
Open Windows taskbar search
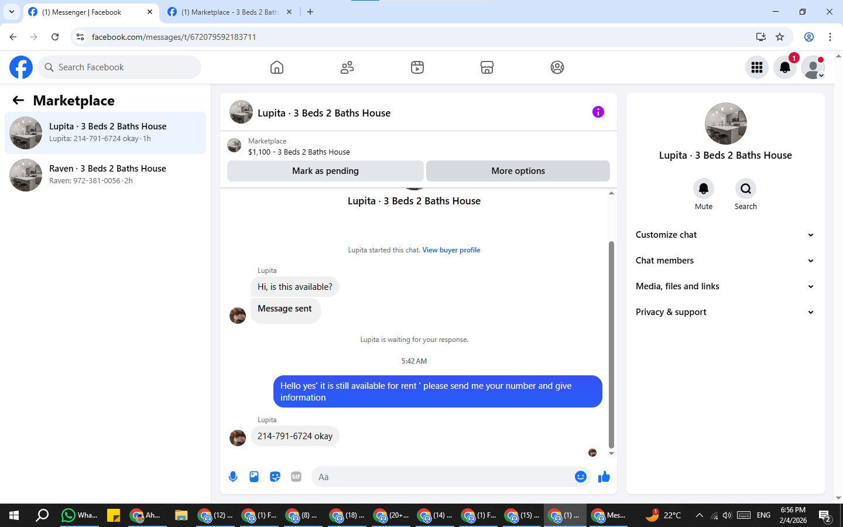tap(42, 515)
